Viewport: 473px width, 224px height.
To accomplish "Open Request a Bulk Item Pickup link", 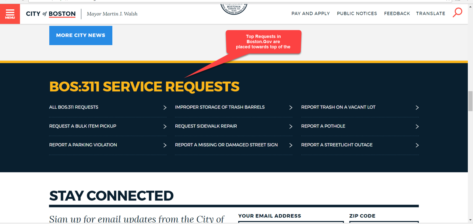I will 82,126.
